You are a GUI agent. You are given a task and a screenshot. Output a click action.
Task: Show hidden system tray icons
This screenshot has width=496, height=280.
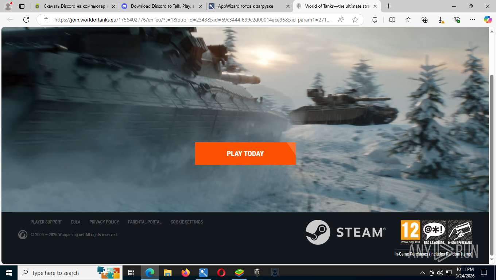(422, 273)
